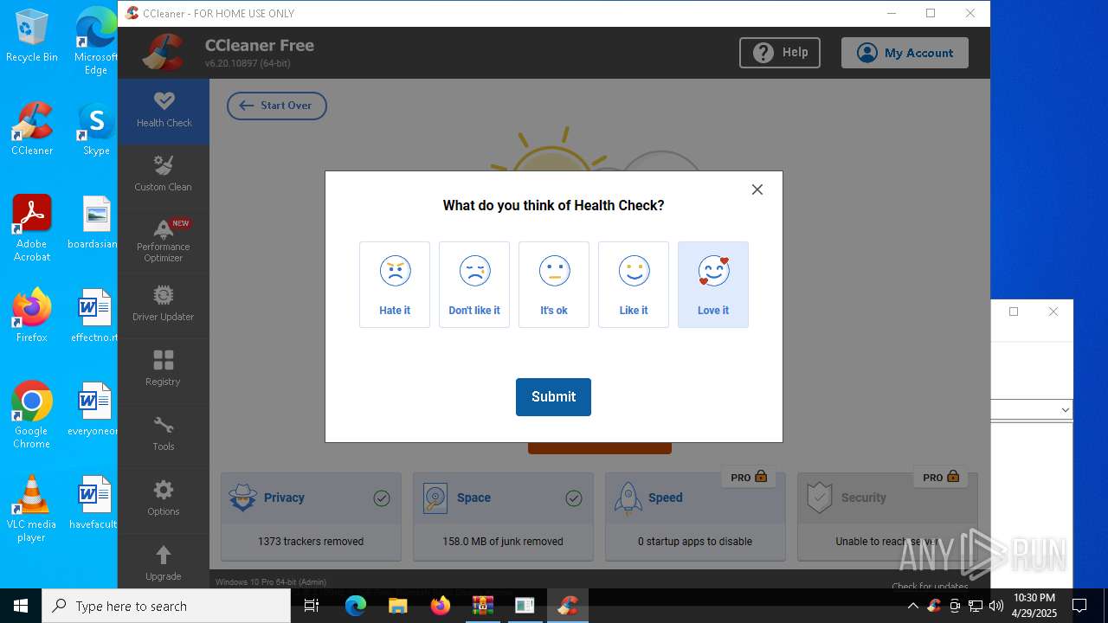
Task: Open CCleaner desktop shortcut
Action: tap(32, 129)
